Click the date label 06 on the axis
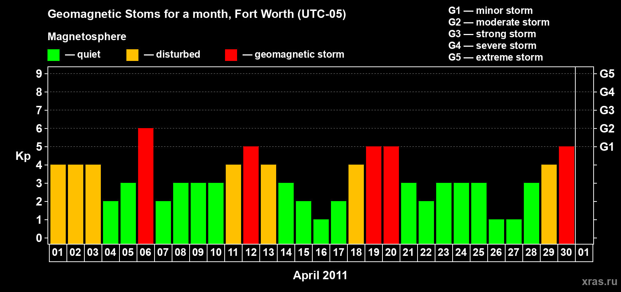Screen dimensions: 621x292 click(145, 252)
